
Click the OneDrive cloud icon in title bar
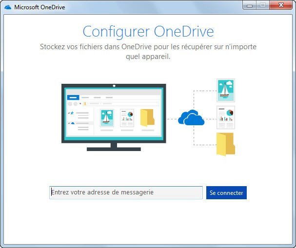(7, 7)
